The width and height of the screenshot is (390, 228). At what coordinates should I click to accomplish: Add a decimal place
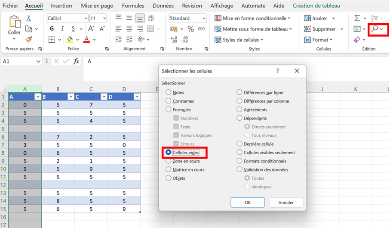click(174, 39)
